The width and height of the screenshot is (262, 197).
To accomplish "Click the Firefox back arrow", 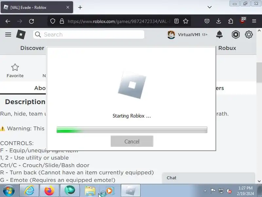I will [x=8, y=21].
